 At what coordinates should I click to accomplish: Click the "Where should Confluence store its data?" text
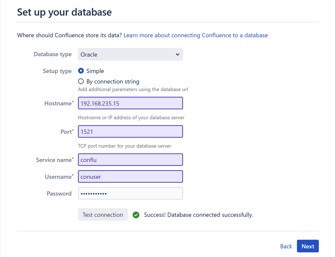(69, 35)
